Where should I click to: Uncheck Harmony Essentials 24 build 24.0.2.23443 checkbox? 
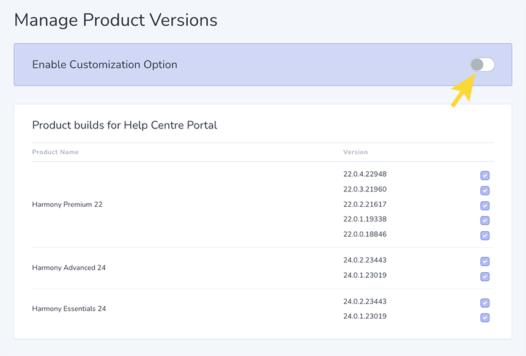point(485,303)
